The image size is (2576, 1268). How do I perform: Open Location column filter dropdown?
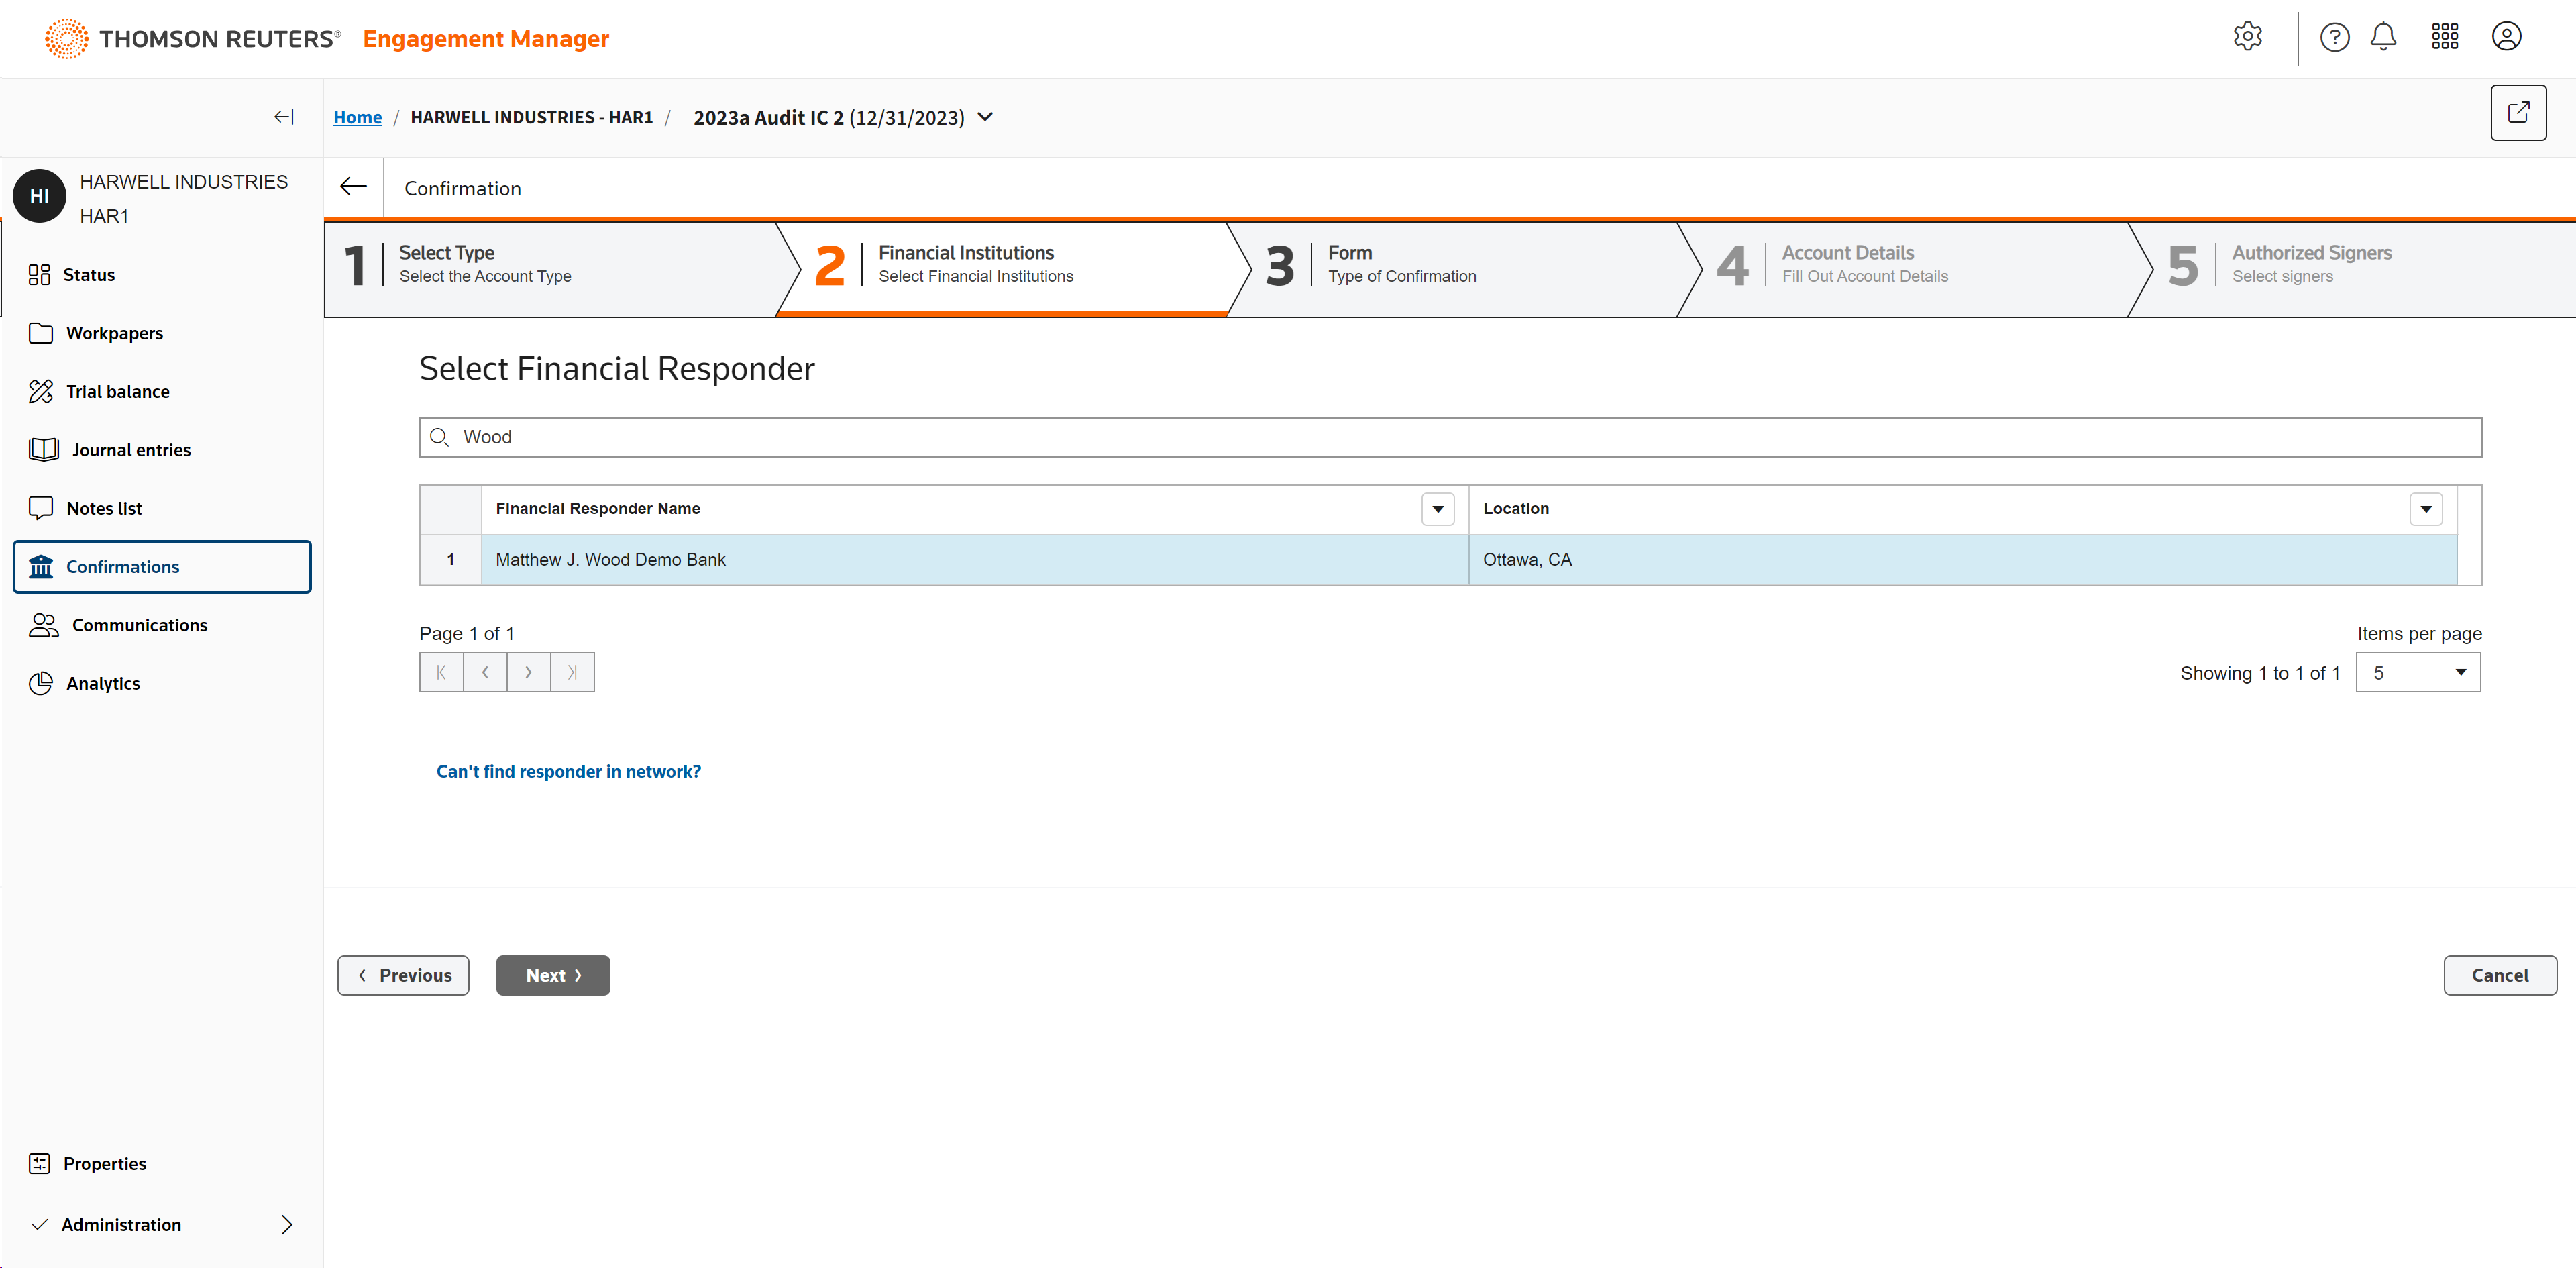click(x=2425, y=509)
